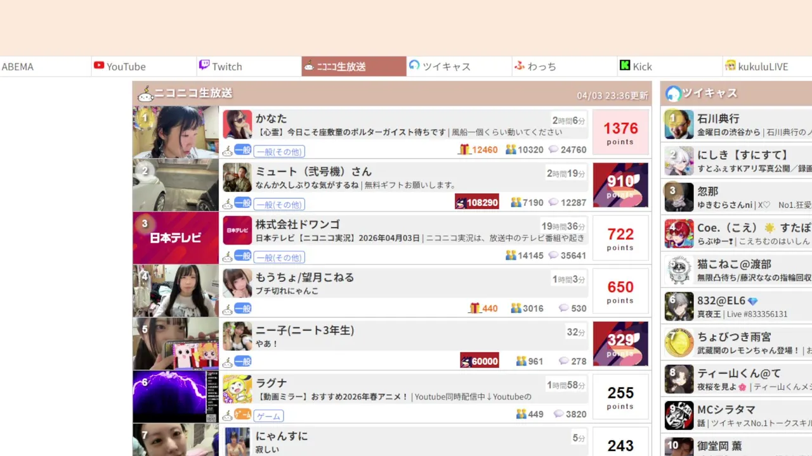Click the Twitch logo icon in tab
This screenshot has height=456, width=812.
click(x=204, y=65)
